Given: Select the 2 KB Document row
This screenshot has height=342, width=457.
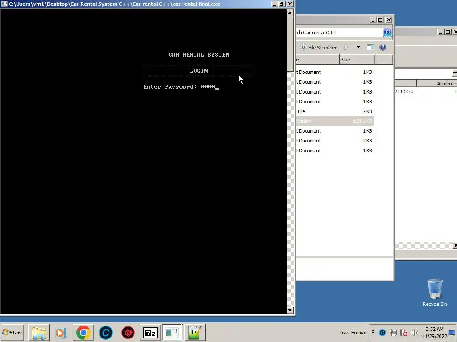Looking at the screenshot, I should (x=335, y=141).
